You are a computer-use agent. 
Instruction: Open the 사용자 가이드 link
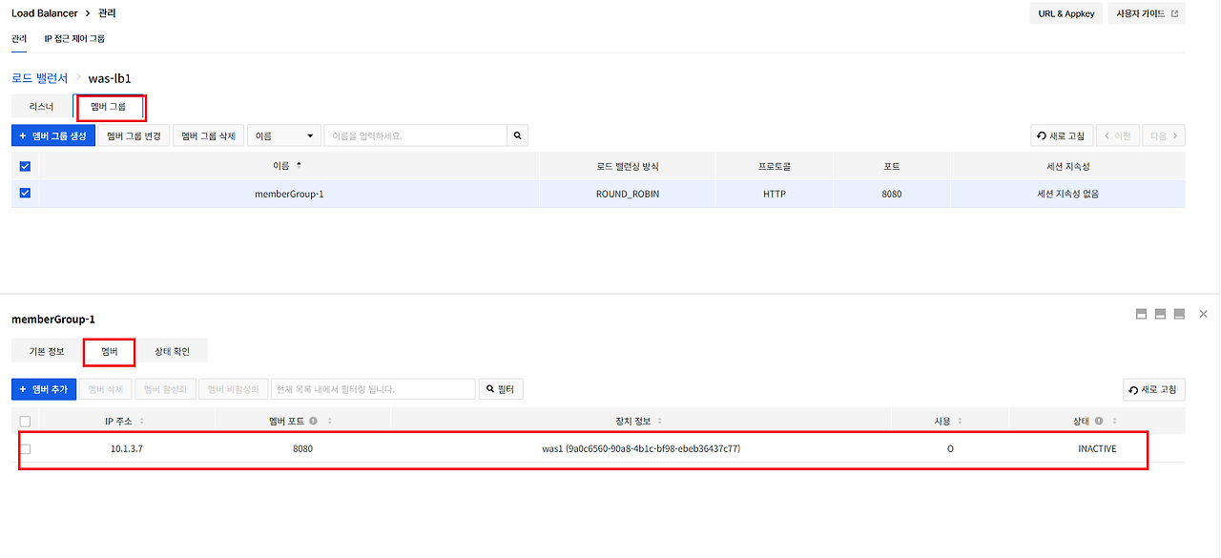(1147, 13)
